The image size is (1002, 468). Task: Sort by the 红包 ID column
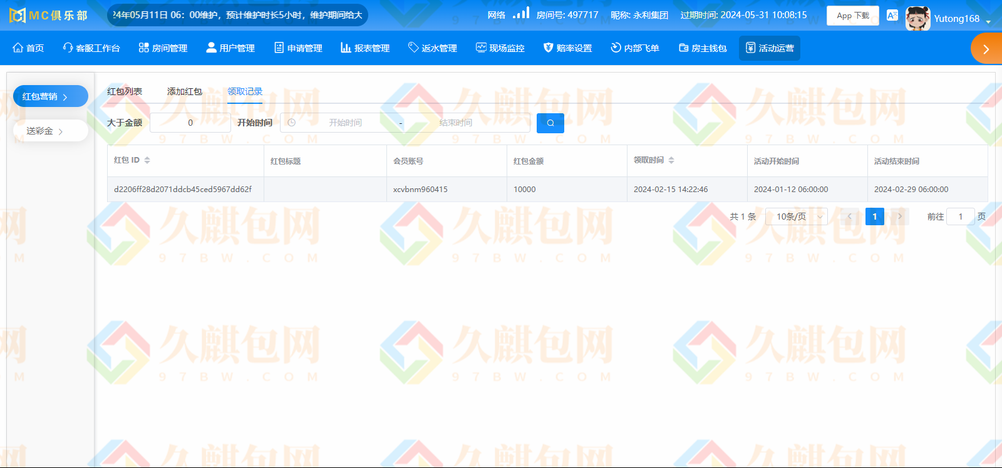pos(147,160)
